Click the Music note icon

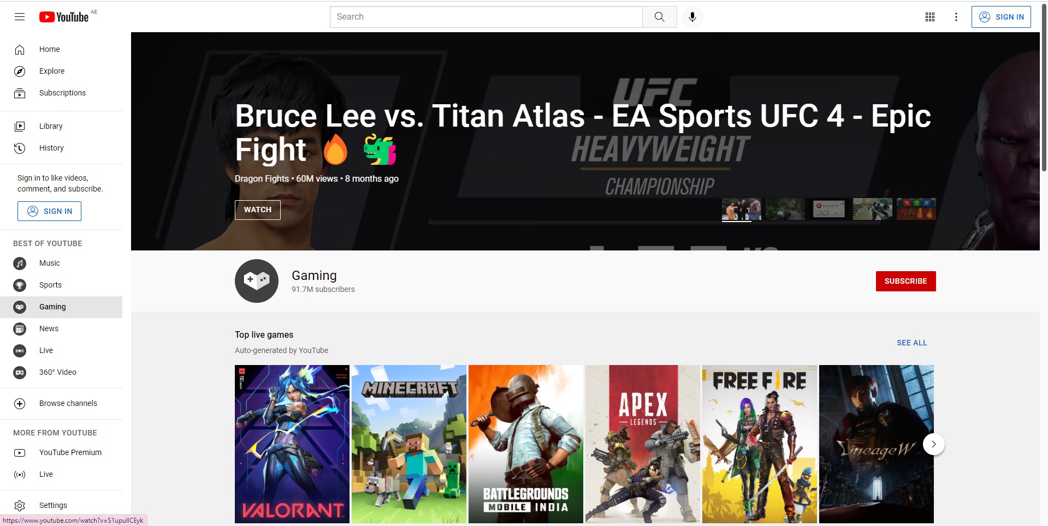pyautogui.click(x=20, y=264)
